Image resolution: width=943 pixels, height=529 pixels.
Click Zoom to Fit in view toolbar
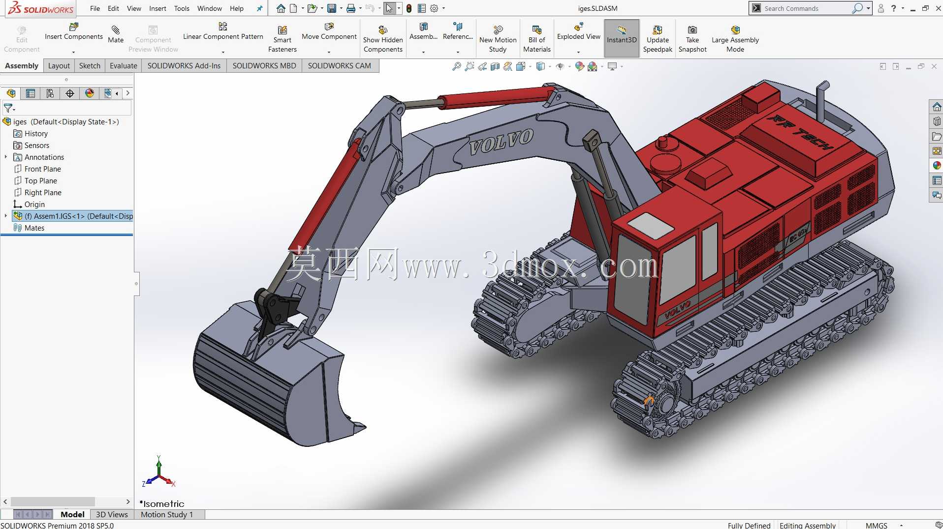pyautogui.click(x=457, y=66)
